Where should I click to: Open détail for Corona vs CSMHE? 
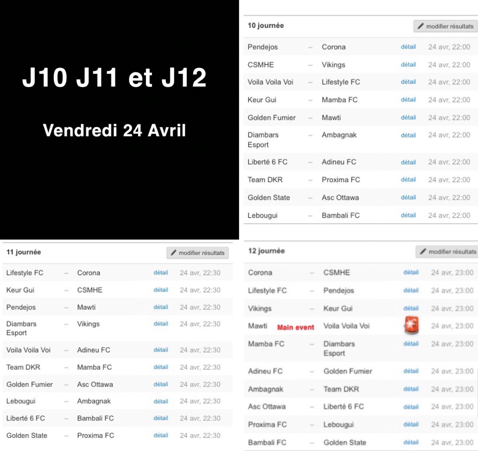(411, 272)
